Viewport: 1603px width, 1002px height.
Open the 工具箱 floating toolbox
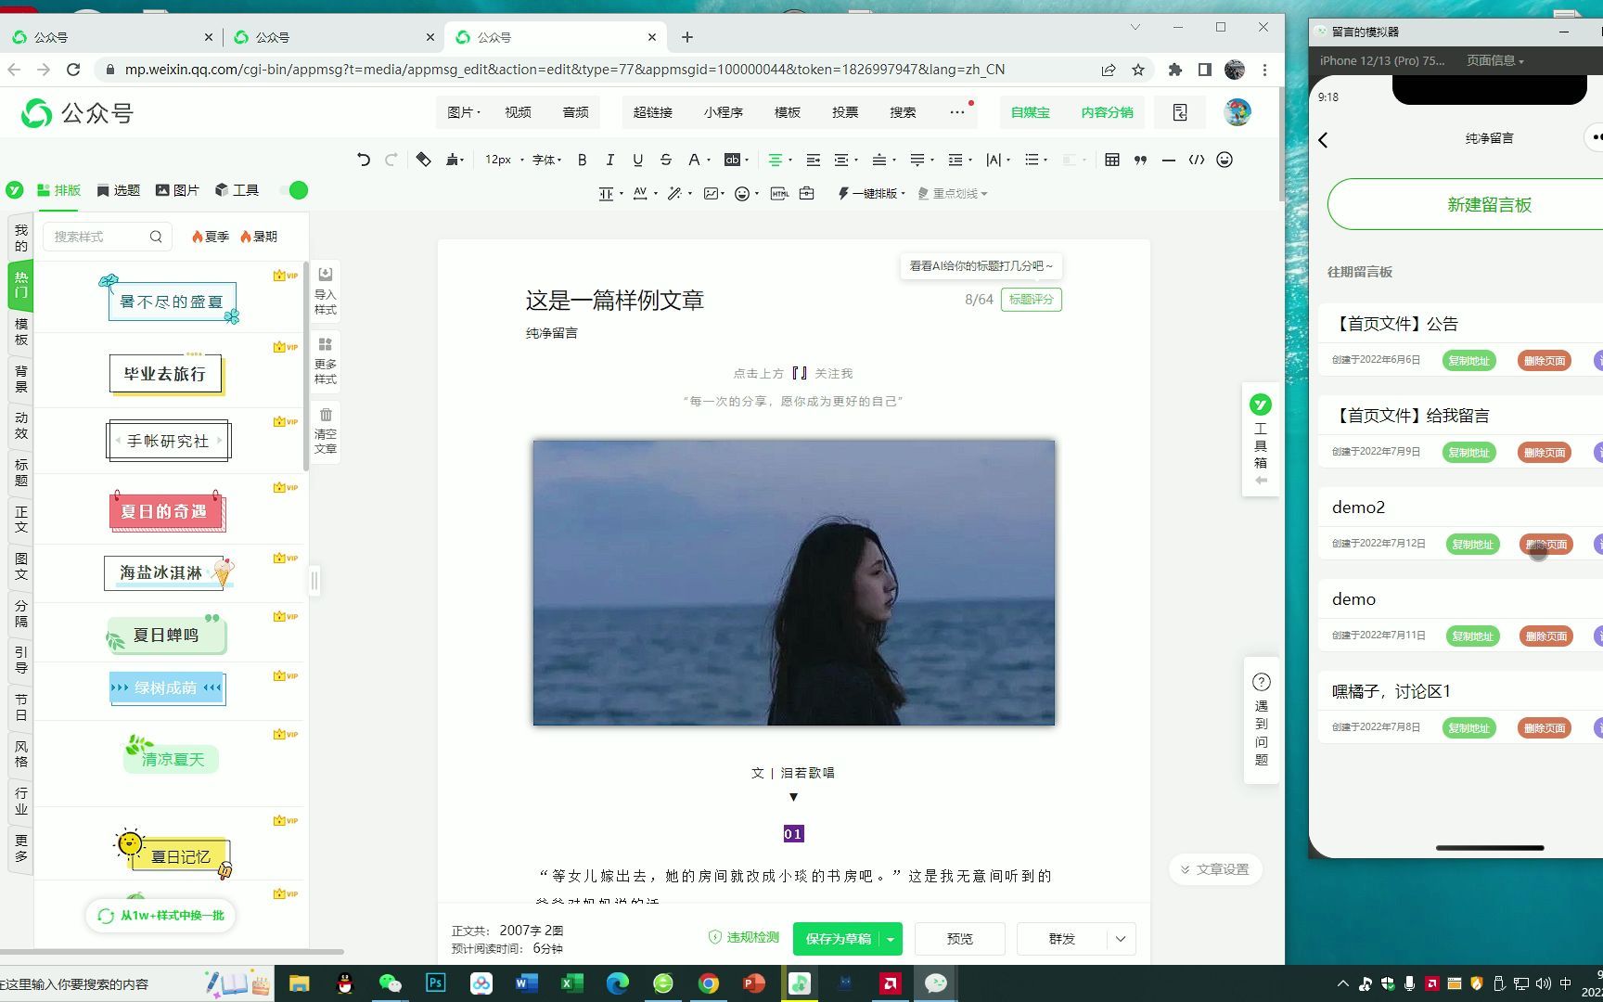click(1261, 440)
